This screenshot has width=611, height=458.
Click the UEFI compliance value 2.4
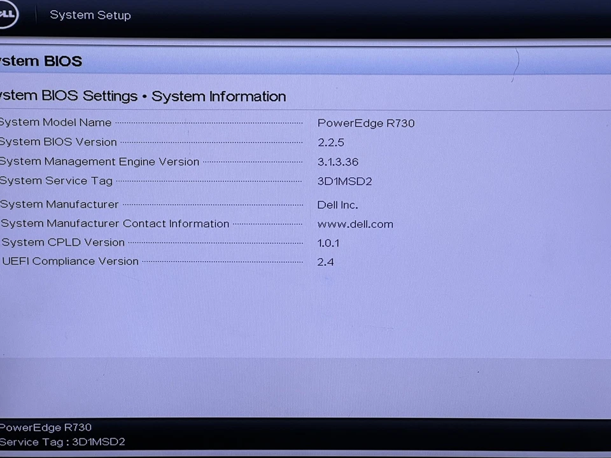coord(325,261)
